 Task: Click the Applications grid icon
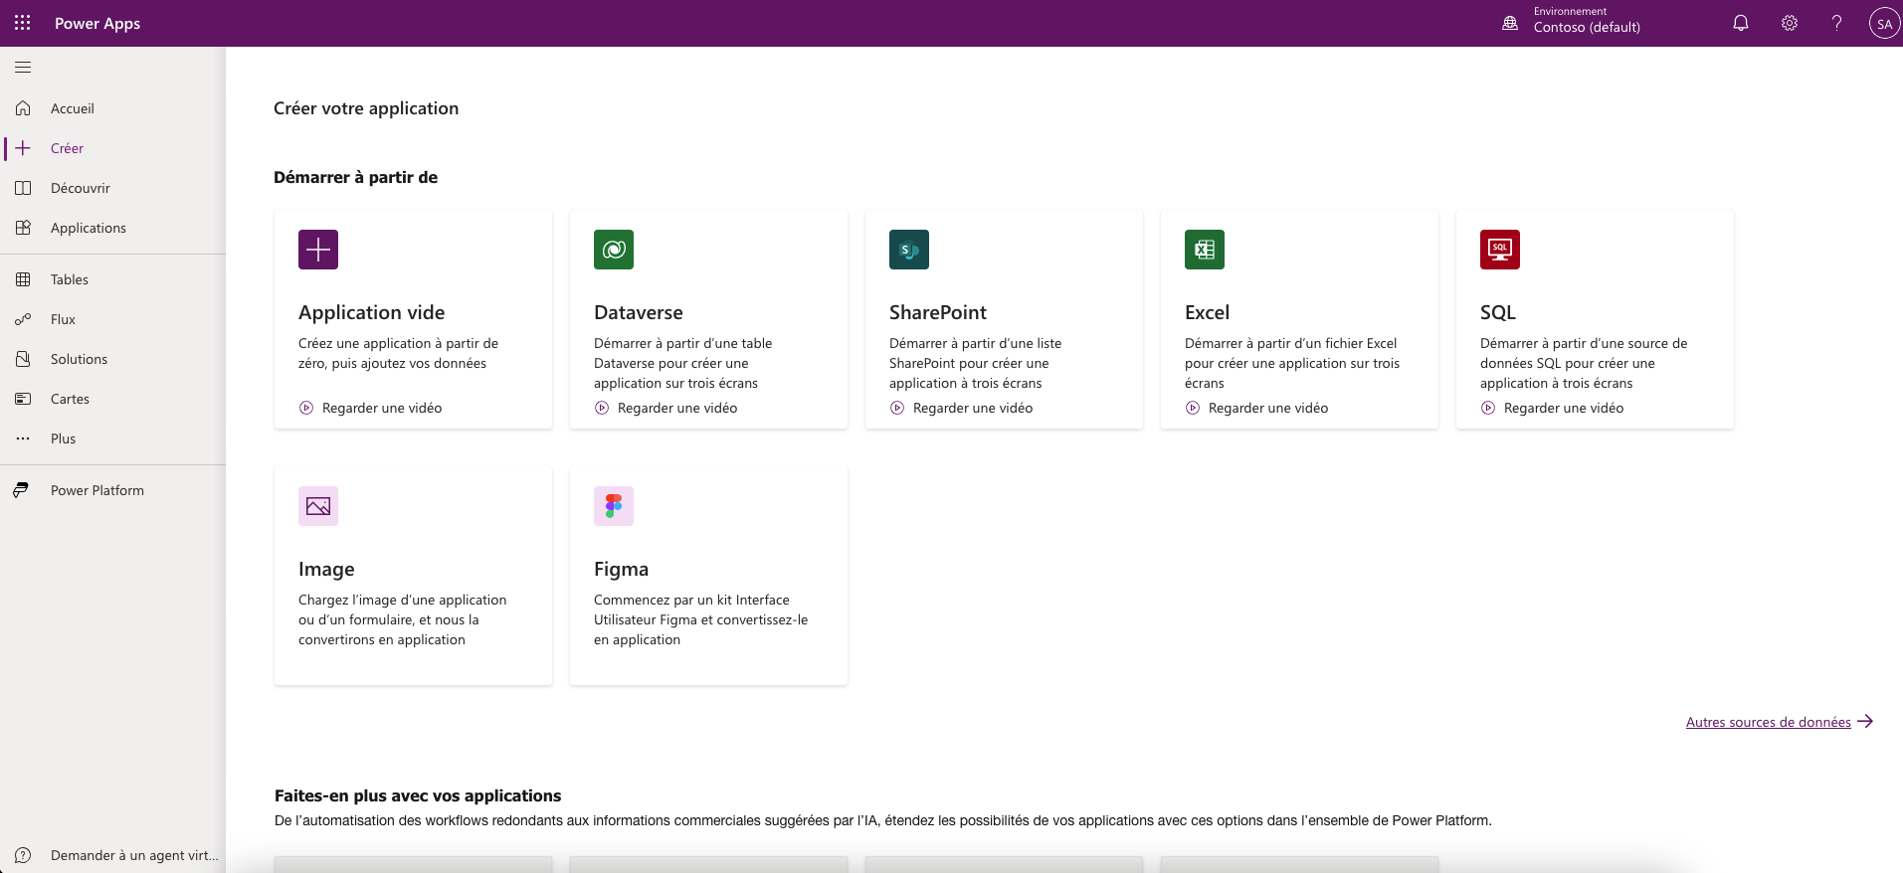[23, 228]
